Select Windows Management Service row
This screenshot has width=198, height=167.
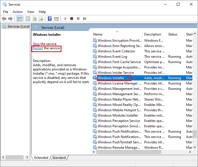pos(142,94)
